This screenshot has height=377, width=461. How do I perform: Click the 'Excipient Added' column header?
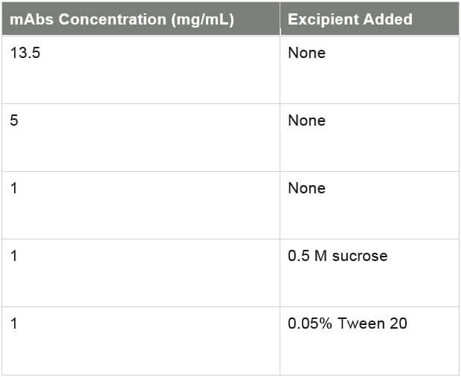[370, 19]
